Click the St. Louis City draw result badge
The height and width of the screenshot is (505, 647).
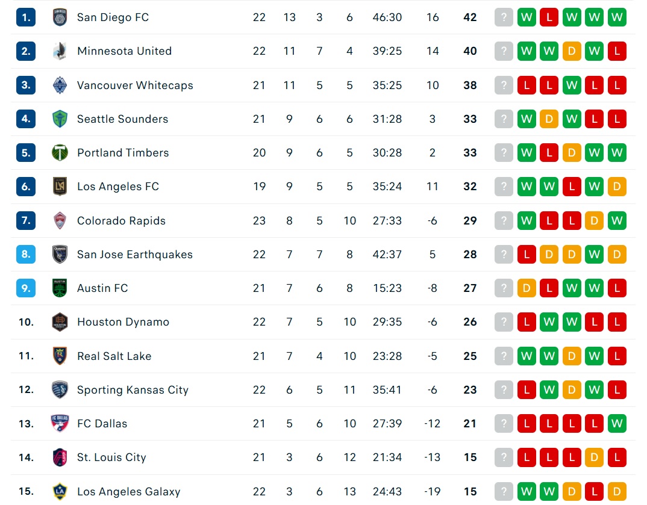coord(594,457)
